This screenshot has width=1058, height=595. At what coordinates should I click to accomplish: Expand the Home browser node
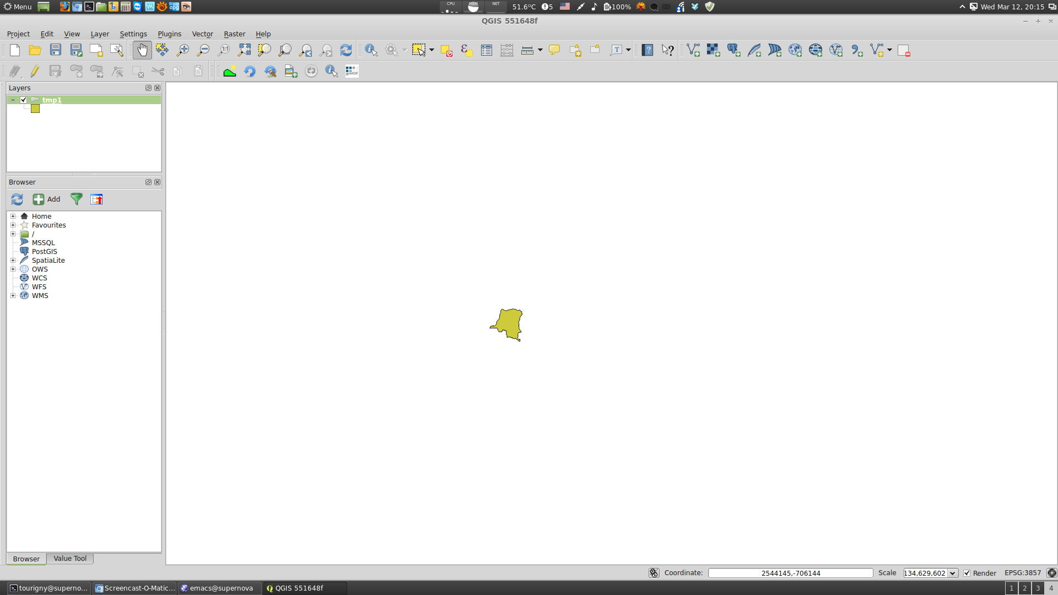13,217
